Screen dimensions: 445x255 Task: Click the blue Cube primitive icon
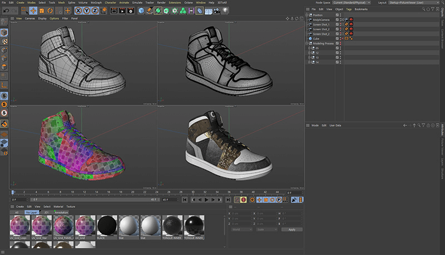pos(141,11)
